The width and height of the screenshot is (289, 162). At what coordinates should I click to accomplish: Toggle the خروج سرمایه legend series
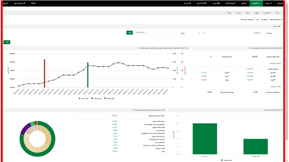point(110,99)
